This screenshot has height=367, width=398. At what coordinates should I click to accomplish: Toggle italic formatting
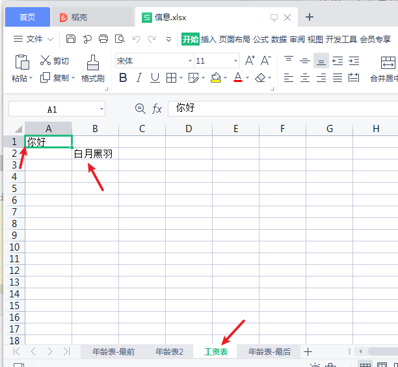(x=139, y=77)
